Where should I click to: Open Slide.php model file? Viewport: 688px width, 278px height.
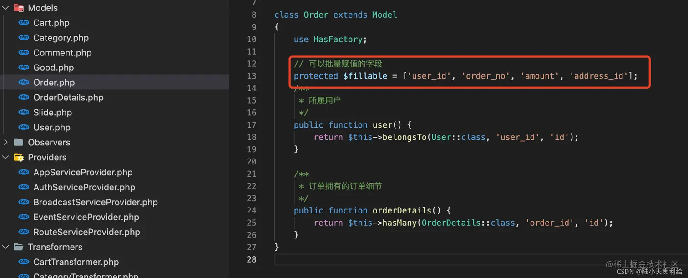(x=53, y=113)
